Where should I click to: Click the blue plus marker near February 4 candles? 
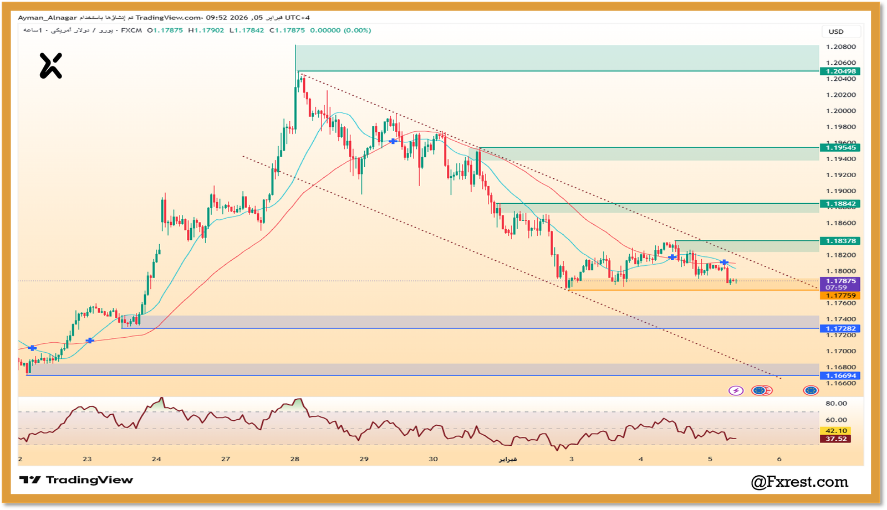[x=672, y=257]
